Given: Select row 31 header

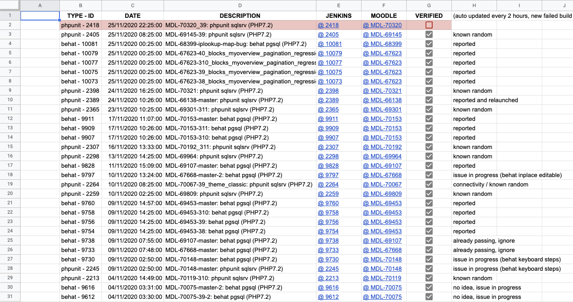Looking at the screenshot, I should [x=10, y=297].
